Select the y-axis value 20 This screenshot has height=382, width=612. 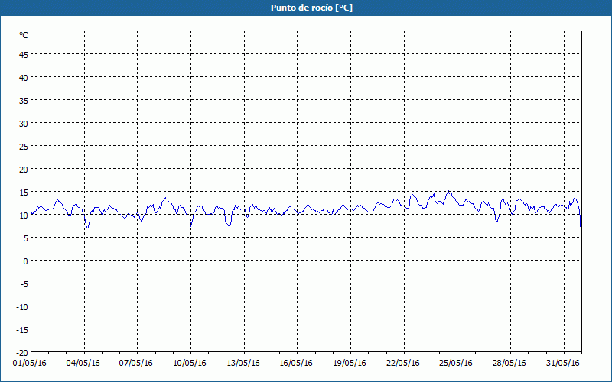click(x=24, y=170)
